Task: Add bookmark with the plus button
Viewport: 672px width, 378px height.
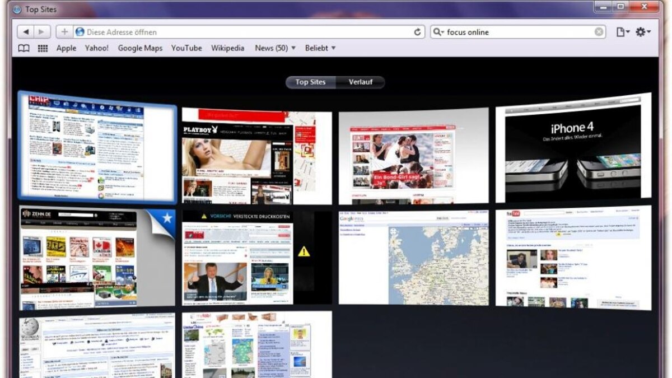Action: (x=65, y=32)
